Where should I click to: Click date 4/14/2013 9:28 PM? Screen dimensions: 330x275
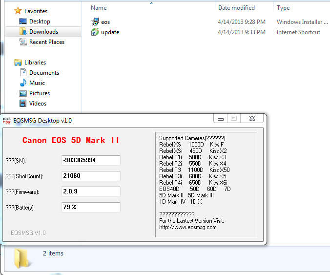click(242, 22)
